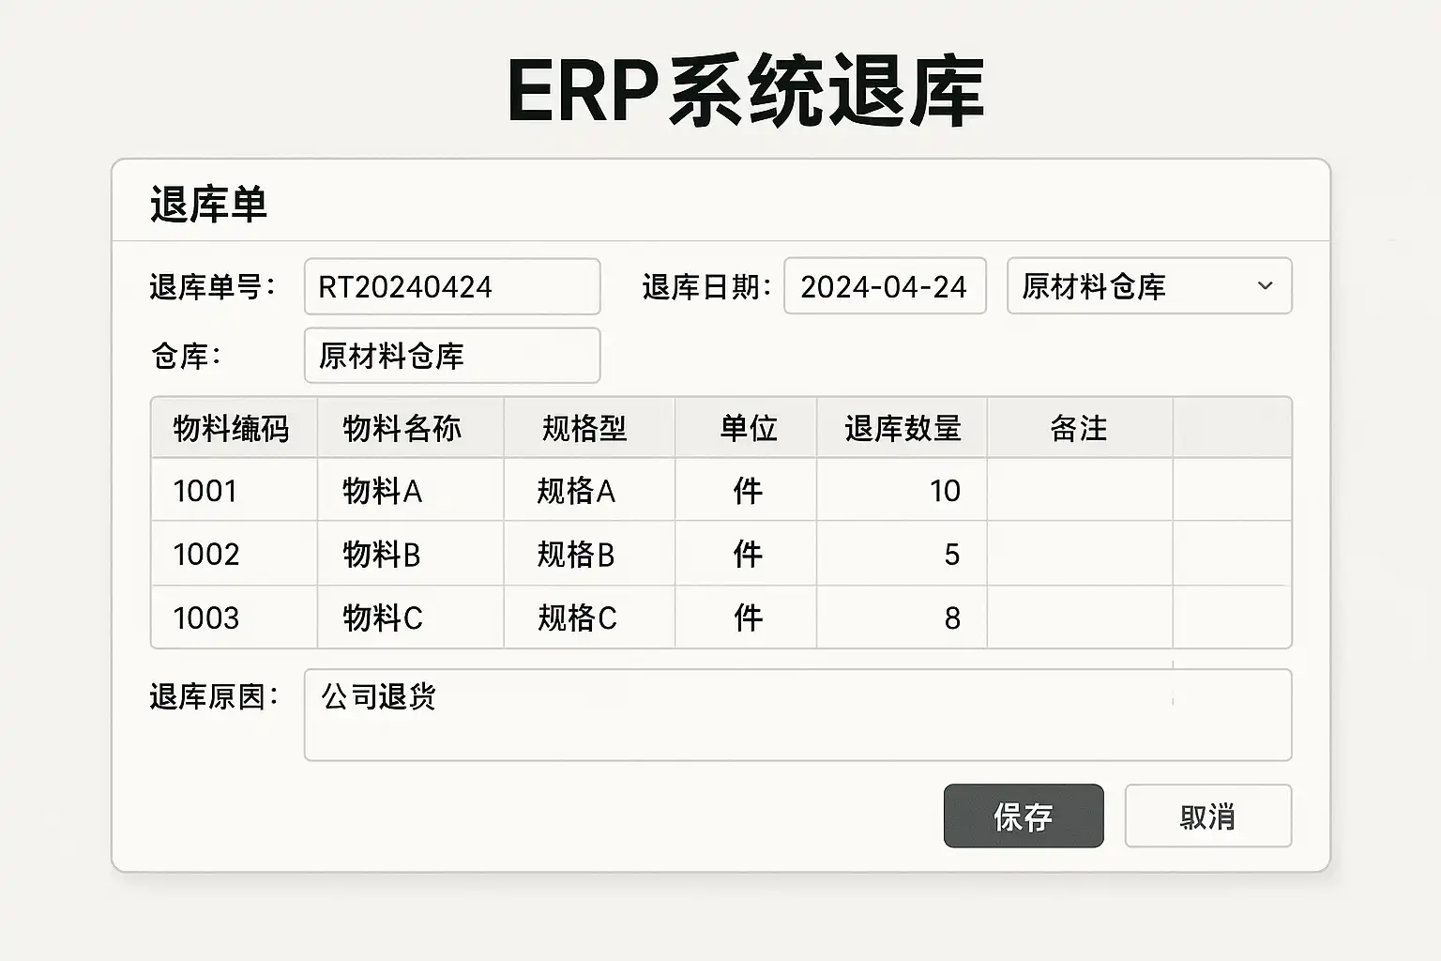1441x961 pixels.
Task: Click the 件 unit cell in row 1002
Action: 746,554
